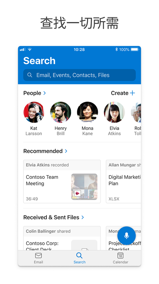Select the Search tab in bottom bar
159x284 pixels.
point(79,258)
